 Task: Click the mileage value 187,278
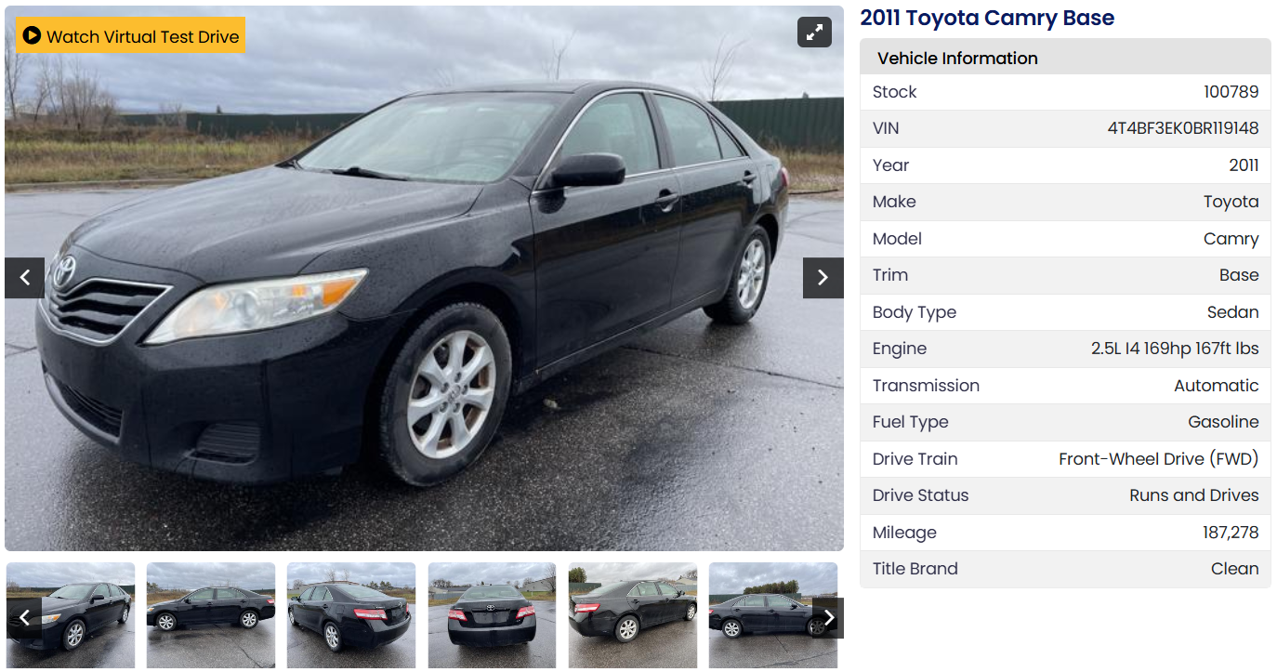coord(1231,533)
